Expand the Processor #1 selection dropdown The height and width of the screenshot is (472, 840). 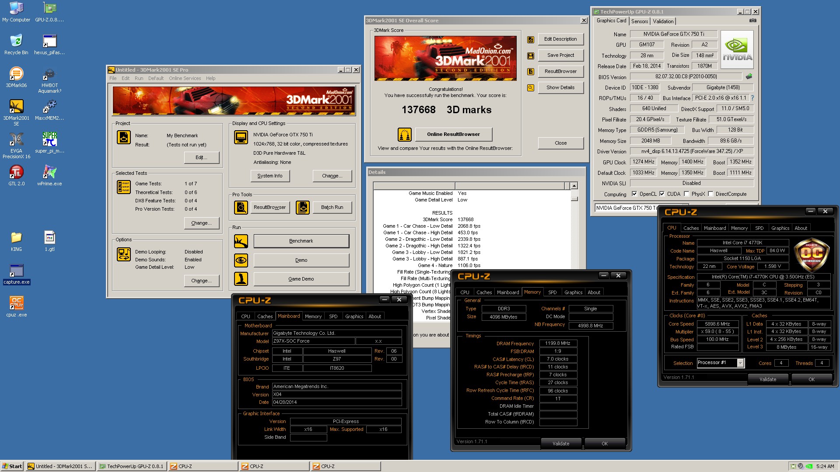pyautogui.click(x=740, y=363)
